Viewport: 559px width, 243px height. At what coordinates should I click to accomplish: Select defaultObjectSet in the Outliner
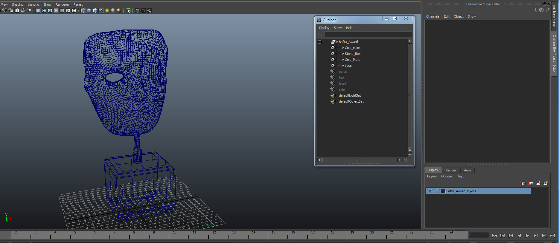tap(351, 101)
